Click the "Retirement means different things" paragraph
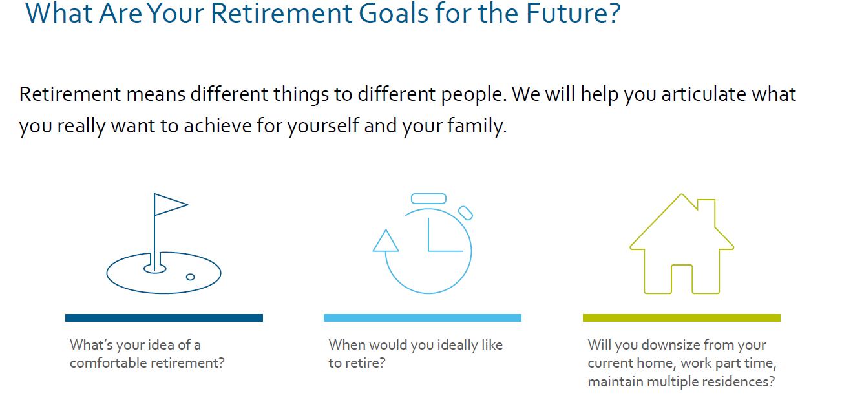The width and height of the screenshot is (842, 420). click(407, 110)
